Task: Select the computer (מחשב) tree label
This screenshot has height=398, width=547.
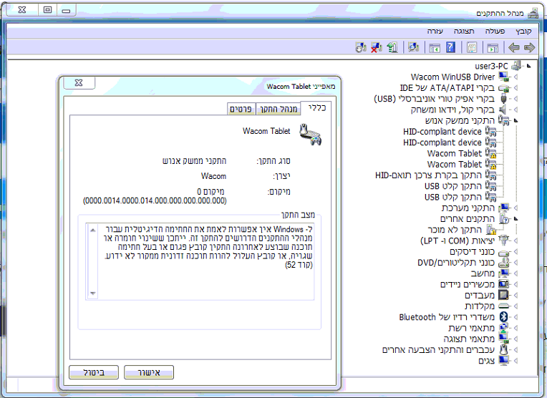Action: [483, 273]
